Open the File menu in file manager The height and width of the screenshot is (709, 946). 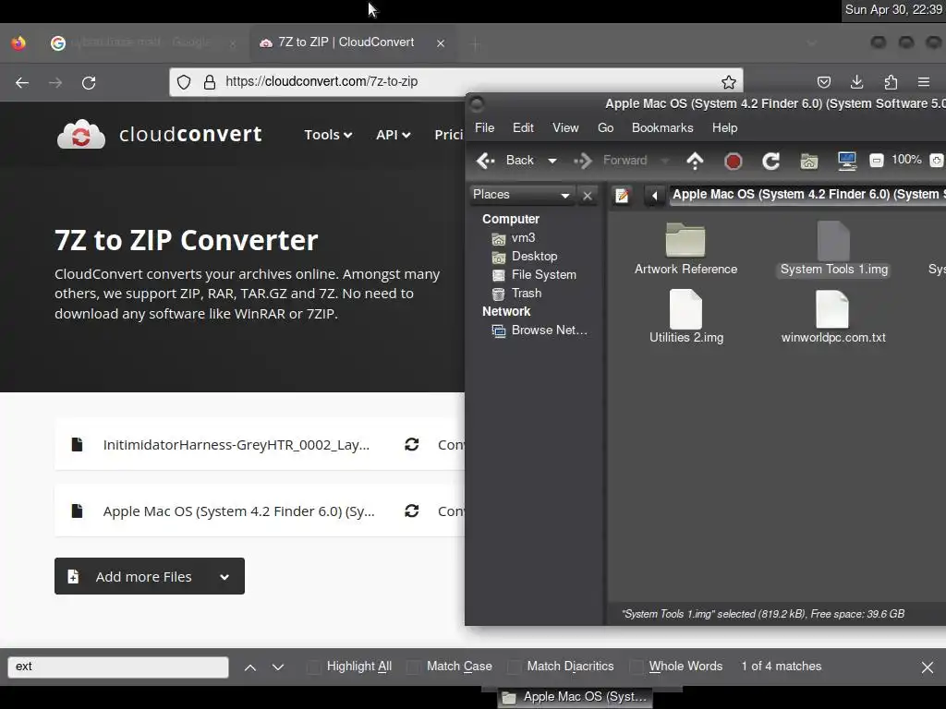[484, 127]
